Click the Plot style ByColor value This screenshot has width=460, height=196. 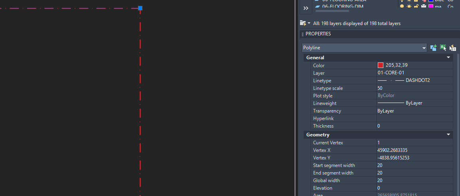(415, 96)
